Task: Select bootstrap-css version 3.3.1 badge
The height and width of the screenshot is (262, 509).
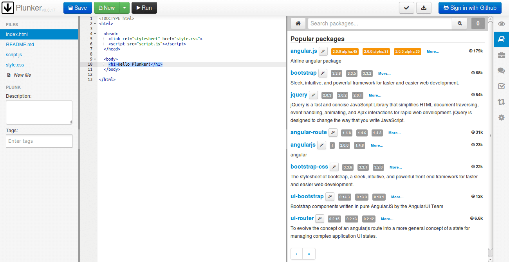Action: coord(363,167)
